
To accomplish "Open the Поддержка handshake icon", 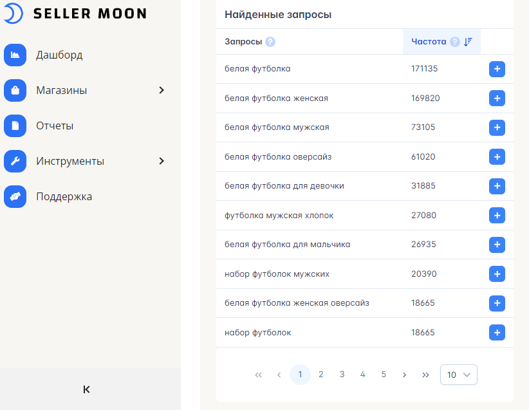I will pyautogui.click(x=15, y=197).
